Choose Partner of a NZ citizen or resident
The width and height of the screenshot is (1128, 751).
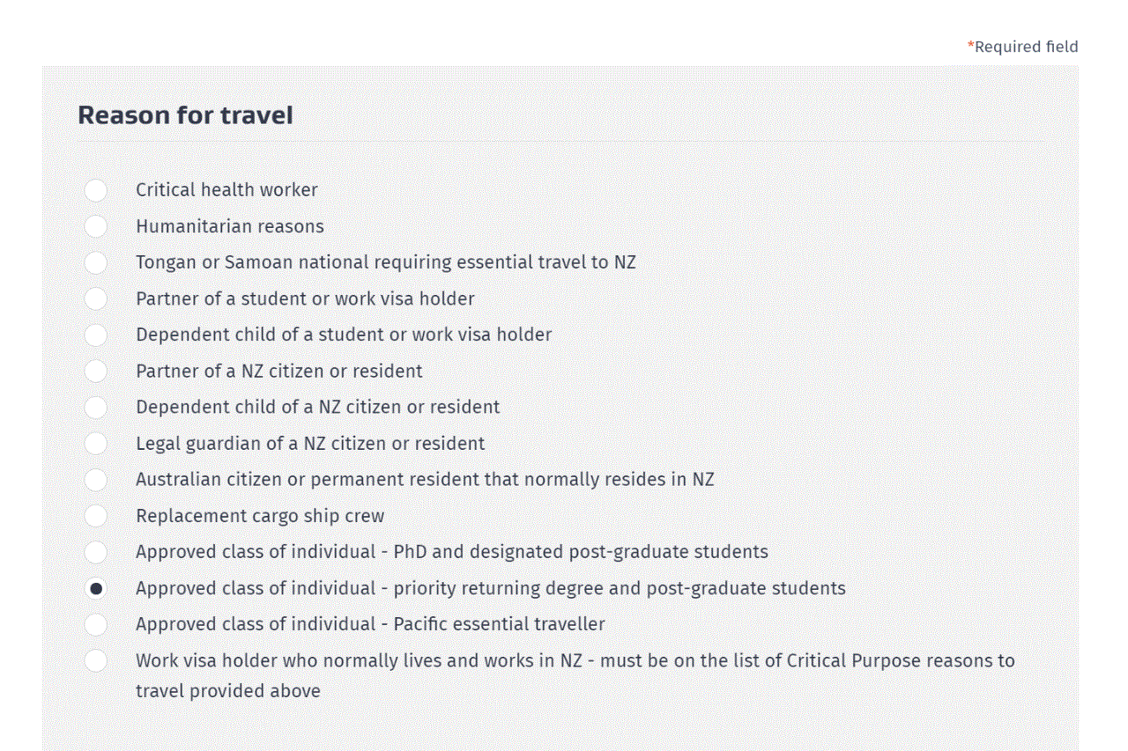pos(96,371)
